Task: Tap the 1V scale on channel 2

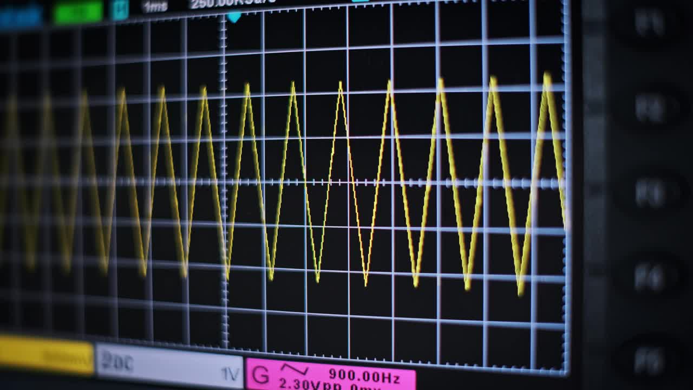Action: point(230,374)
